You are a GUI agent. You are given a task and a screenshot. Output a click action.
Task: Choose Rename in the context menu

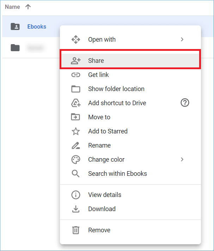(130, 145)
